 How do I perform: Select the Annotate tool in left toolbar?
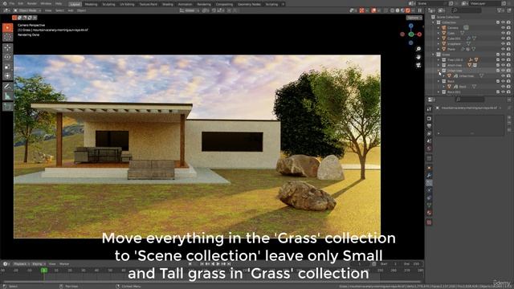[x=7, y=87]
